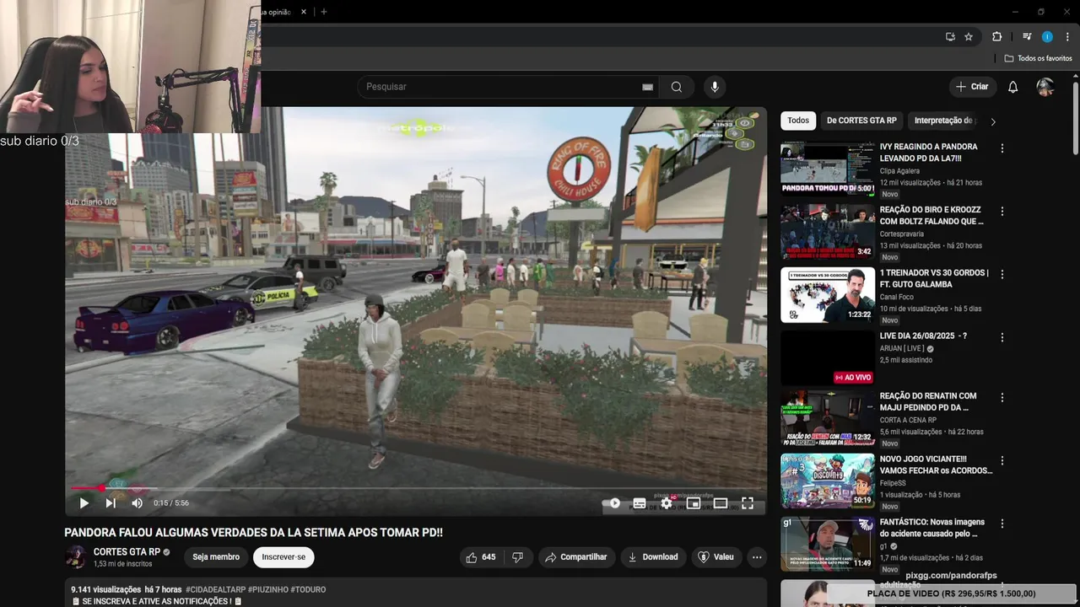Open a new browser tab
The image size is (1080, 607).
(324, 12)
